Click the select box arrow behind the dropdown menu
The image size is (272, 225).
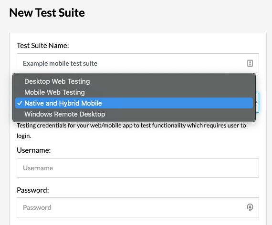pos(257,103)
